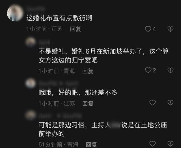
Task: Like the 那还差不多 reply
Action: click(x=152, y=103)
